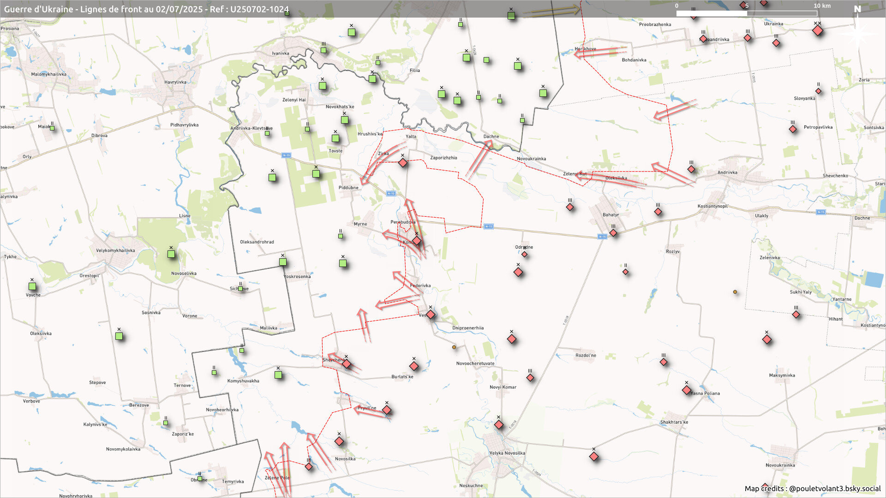This screenshot has height=498, width=886.
Task: Click the 10 km scale bar
Action: point(747,13)
